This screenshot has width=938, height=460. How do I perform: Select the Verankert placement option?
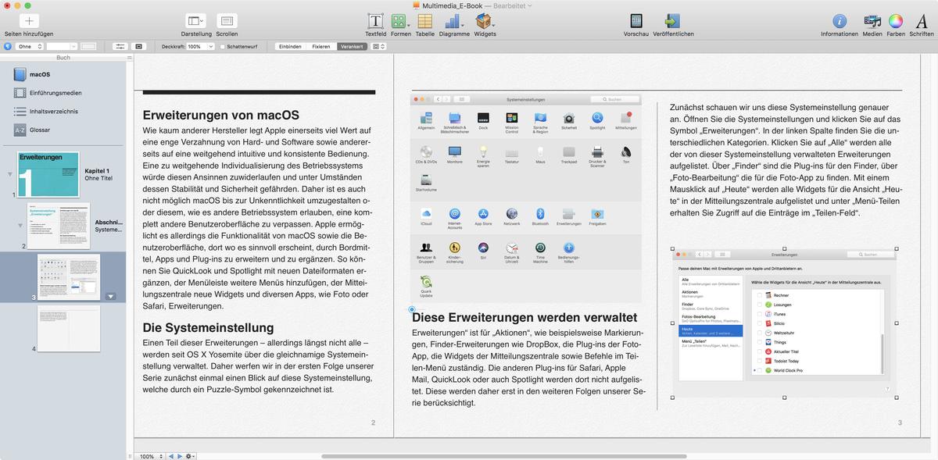click(x=351, y=46)
